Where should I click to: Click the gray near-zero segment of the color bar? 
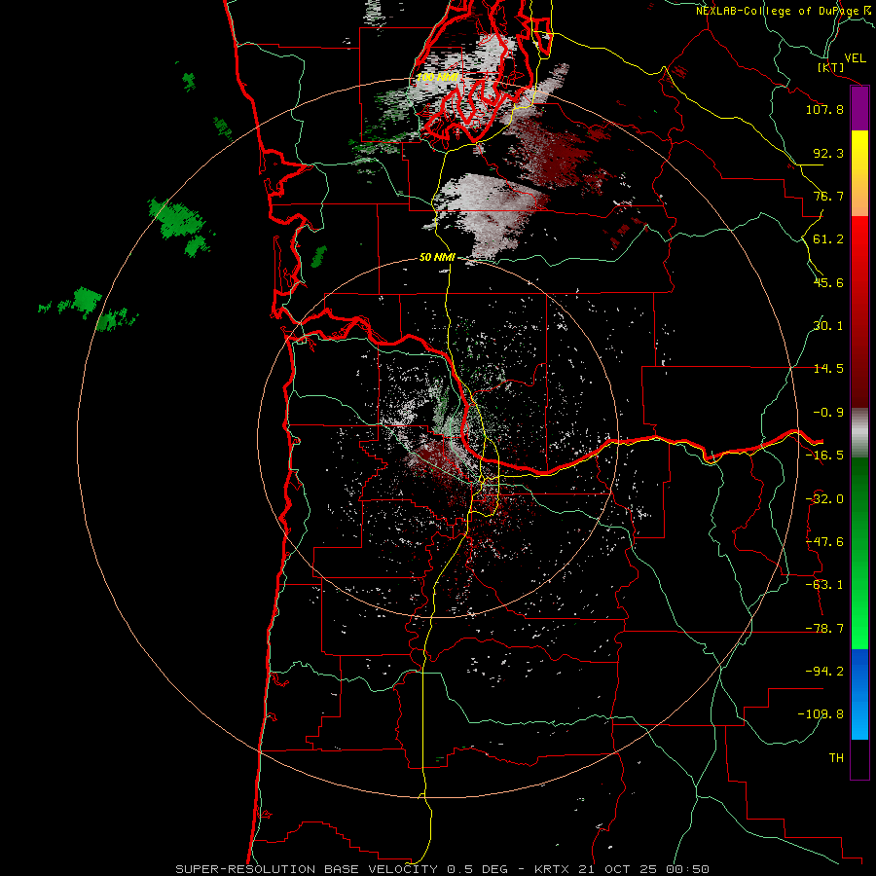point(859,433)
